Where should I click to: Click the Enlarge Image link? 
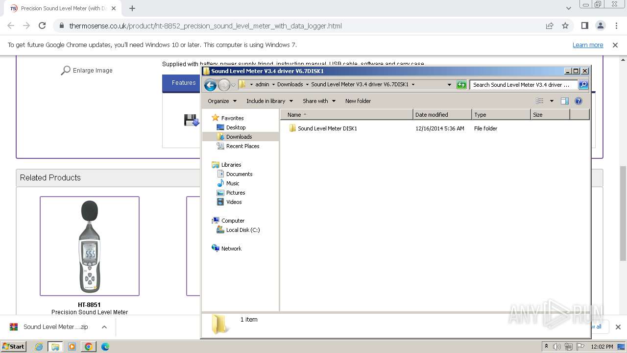pos(87,71)
